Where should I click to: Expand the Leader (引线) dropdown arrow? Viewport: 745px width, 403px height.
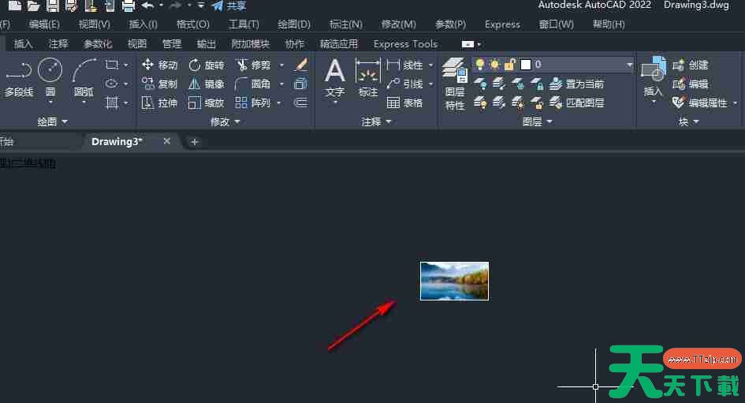click(x=431, y=84)
